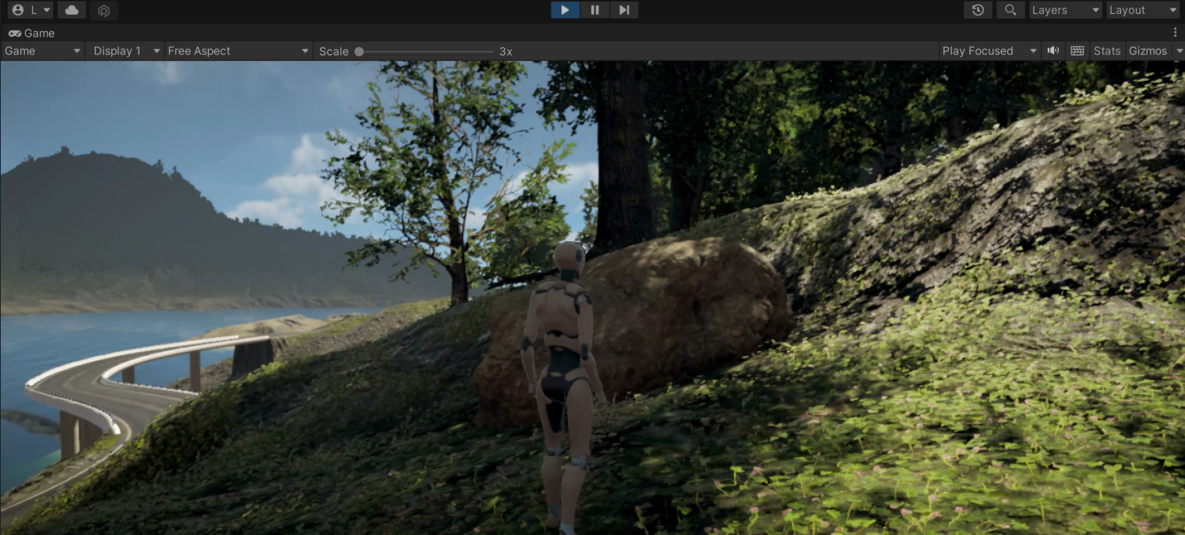
Task: Click the Scale slider handle
Action: pos(359,51)
